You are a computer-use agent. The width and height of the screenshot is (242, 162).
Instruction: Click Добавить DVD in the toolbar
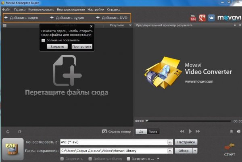coord(112,18)
